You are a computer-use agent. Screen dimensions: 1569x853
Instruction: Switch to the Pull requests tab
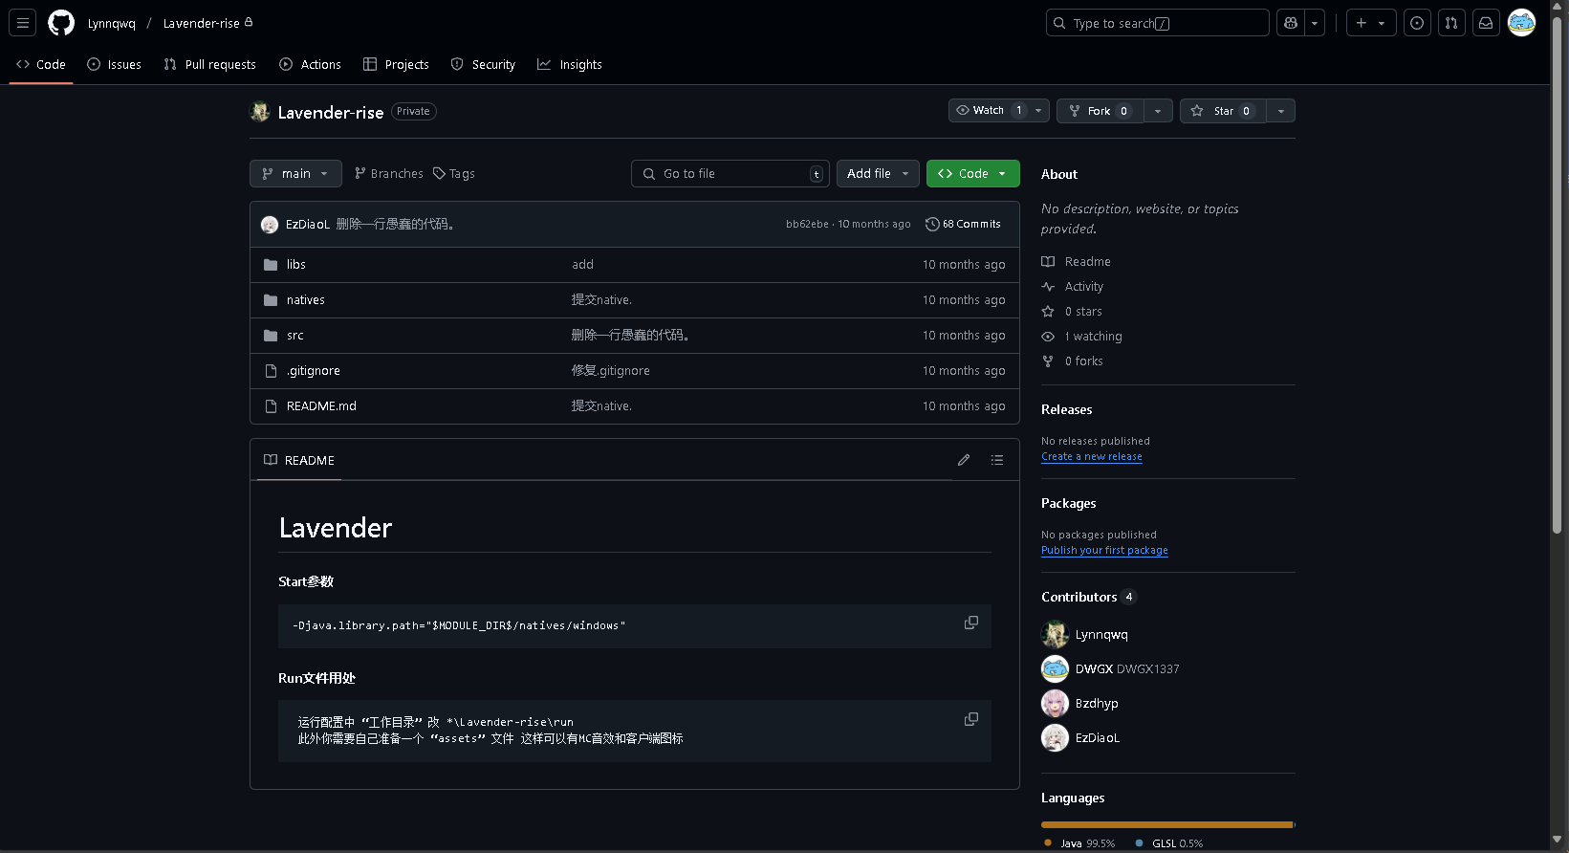pyautogui.click(x=210, y=64)
